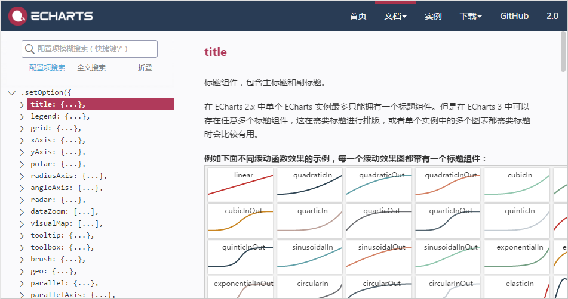Expand the dataZoom tree arrow

click(x=22, y=212)
